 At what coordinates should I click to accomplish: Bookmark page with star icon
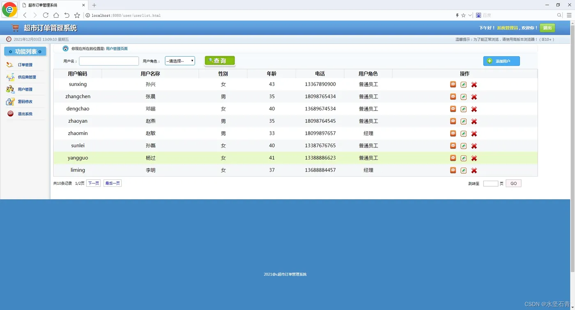(x=77, y=15)
